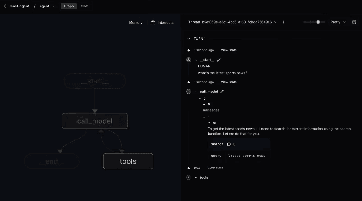362x201 pixels.
Task: Click the Interrupts bug icon
Action: click(153, 22)
